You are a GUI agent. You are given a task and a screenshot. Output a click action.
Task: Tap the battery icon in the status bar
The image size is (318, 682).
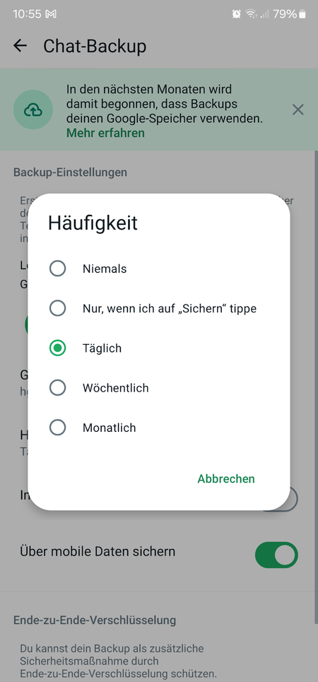click(302, 14)
